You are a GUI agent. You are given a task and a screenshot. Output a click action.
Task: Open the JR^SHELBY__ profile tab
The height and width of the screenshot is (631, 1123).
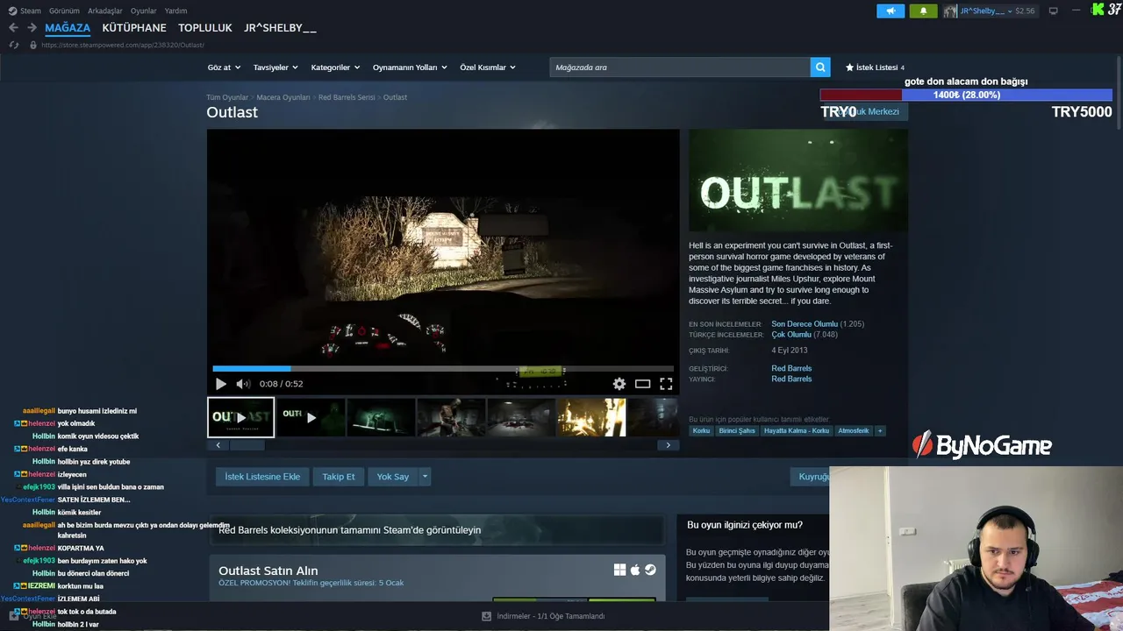point(280,28)
